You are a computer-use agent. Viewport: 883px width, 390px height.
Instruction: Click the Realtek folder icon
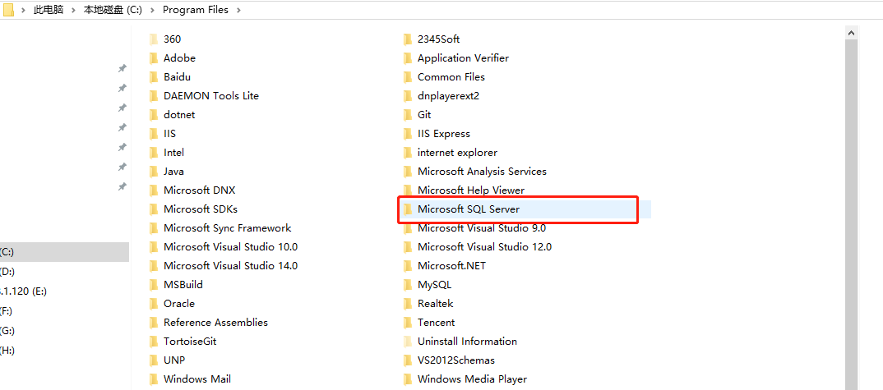408,304
